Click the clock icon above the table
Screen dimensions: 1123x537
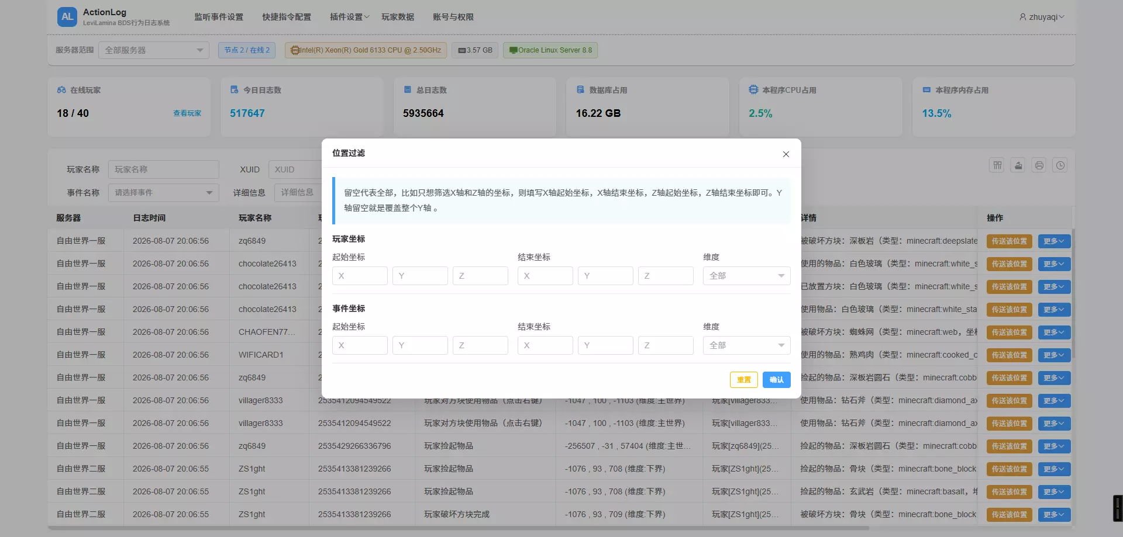(x=1060, y=165)
